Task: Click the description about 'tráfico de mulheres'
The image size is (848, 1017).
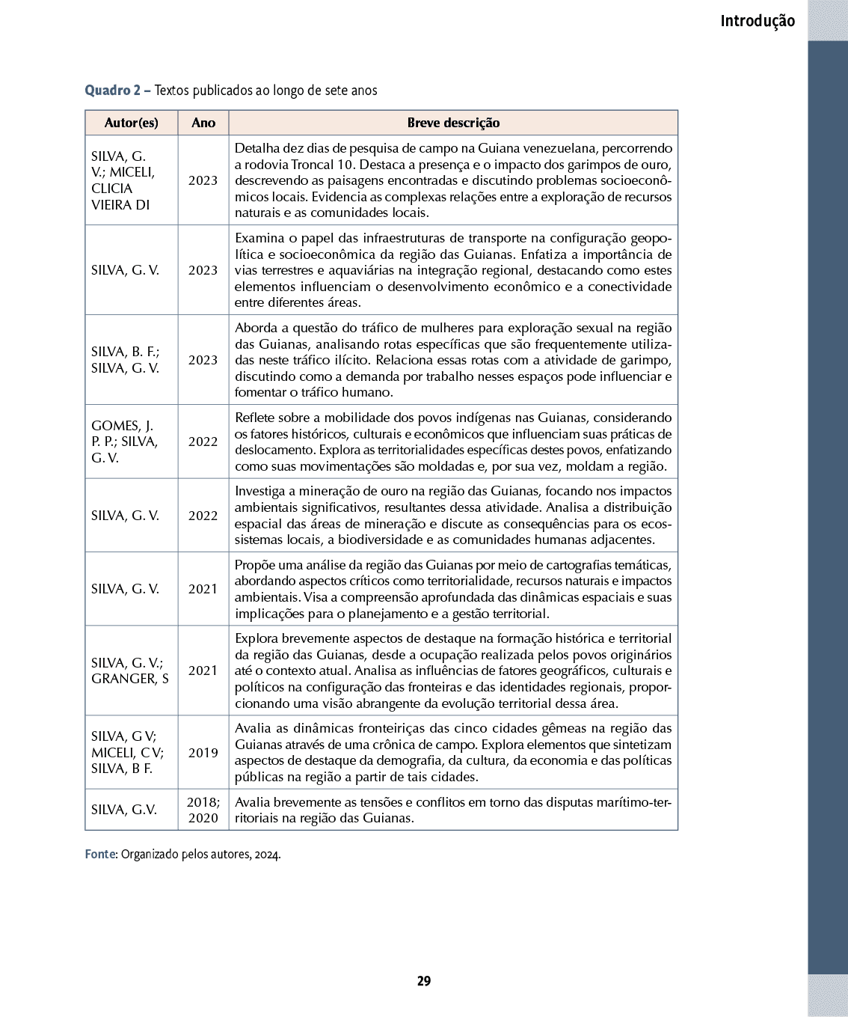Action: coord(453,360)
